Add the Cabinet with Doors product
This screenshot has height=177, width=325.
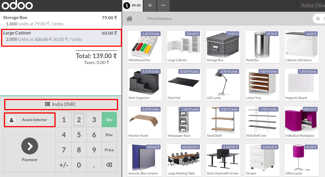coord(301,47)
